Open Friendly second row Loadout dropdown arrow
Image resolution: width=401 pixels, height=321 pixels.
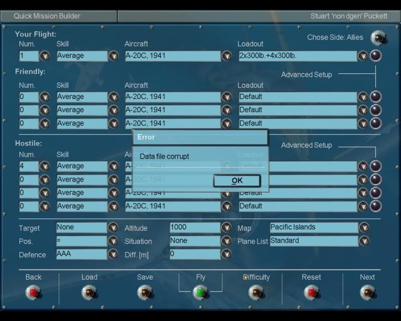click(x=363, y=110)
